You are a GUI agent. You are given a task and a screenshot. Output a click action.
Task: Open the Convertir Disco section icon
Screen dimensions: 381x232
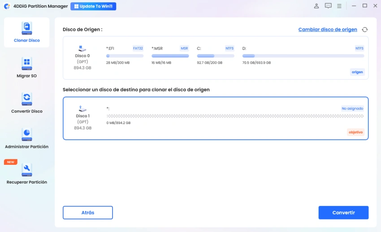[x=27, y=99]
